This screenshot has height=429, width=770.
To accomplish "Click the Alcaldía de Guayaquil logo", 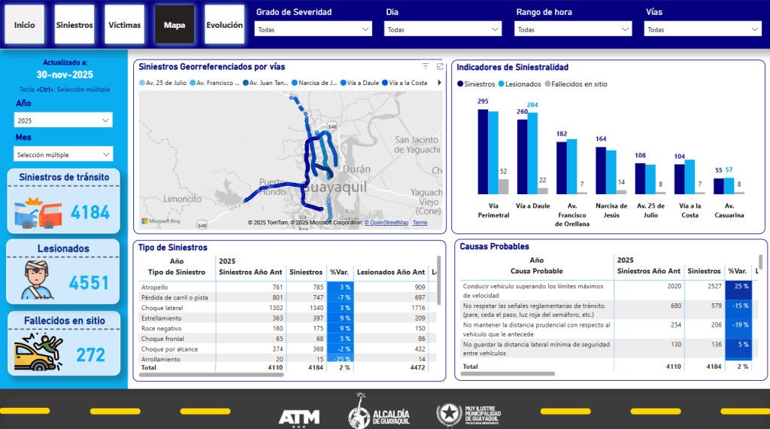I will click(379, 410).
